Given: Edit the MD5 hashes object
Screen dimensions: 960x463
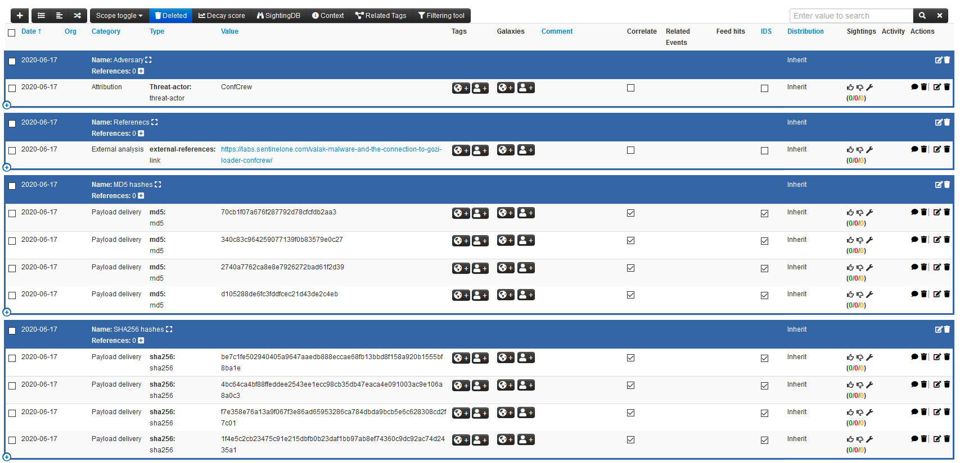Looking at the screenshot, I should tap(938, 185).
